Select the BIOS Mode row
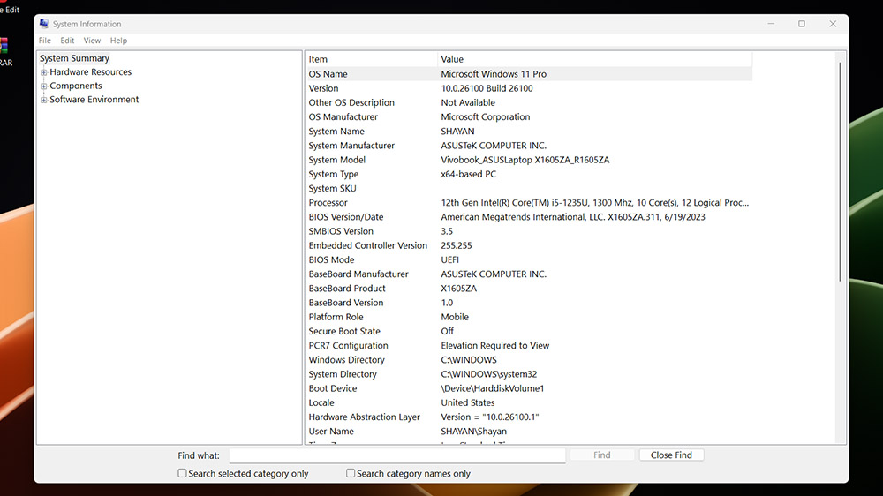The image size is (883, 496). 529,260
